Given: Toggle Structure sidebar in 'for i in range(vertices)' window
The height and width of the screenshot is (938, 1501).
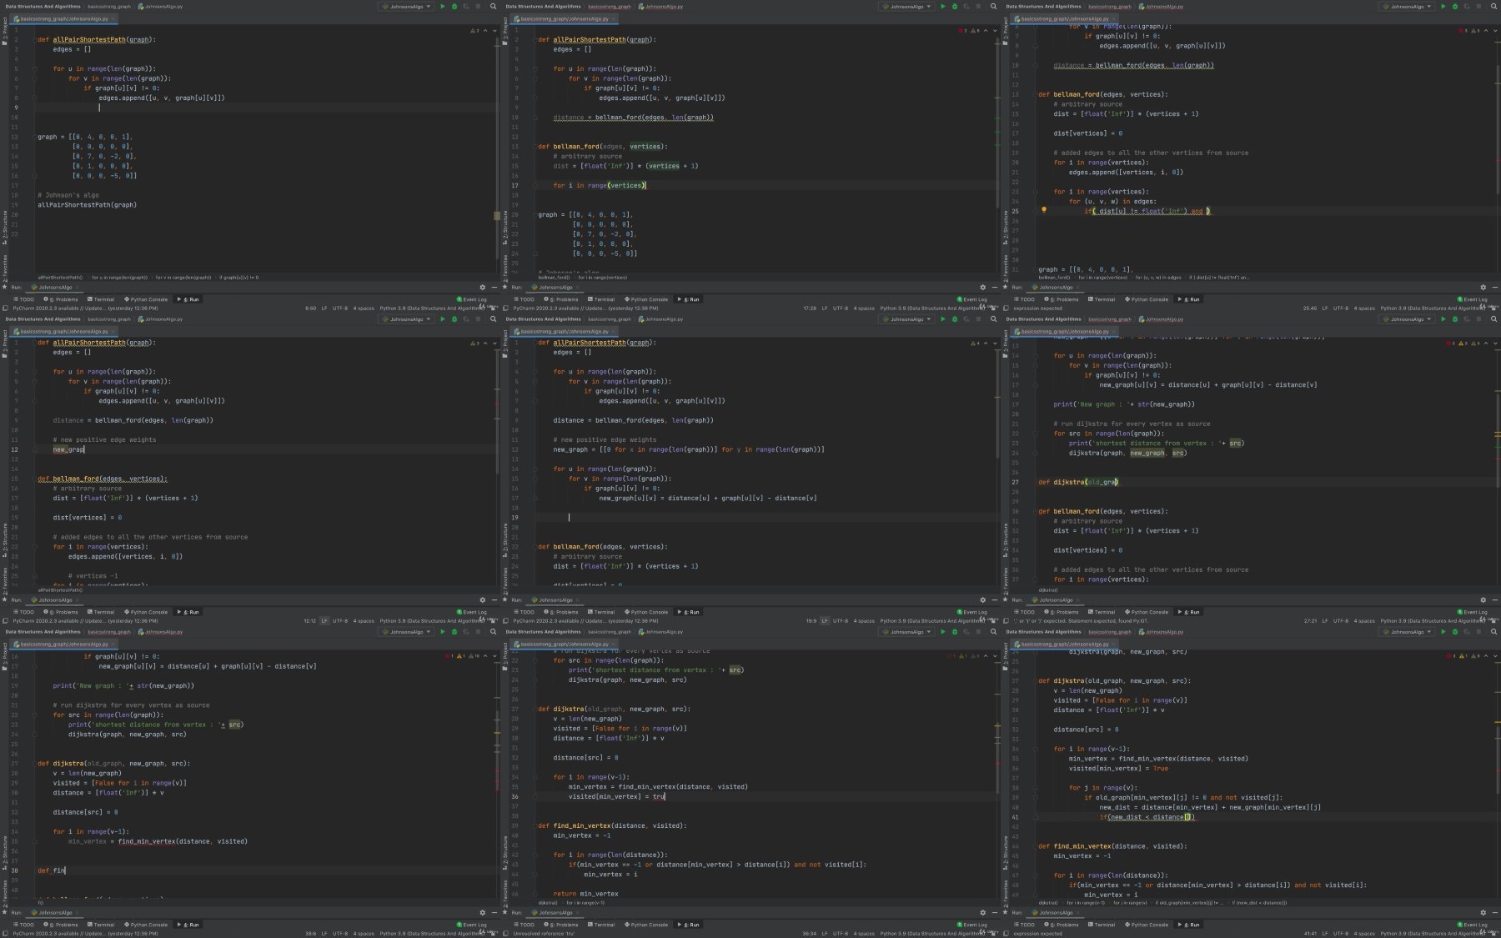Looking at the screenshot, I should pos(505,228).
